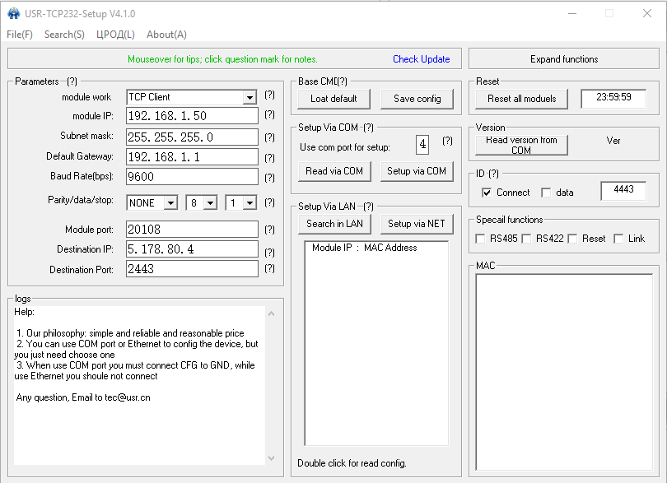This screenshot has width=667, height=483.
Task: Click the (?) in ID group title
Action: (x=493, y=174)
